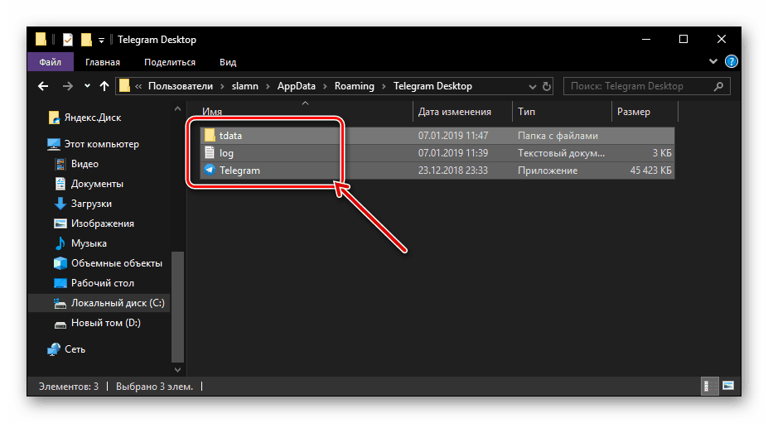Select the Telegram application file

click(437, 171)
